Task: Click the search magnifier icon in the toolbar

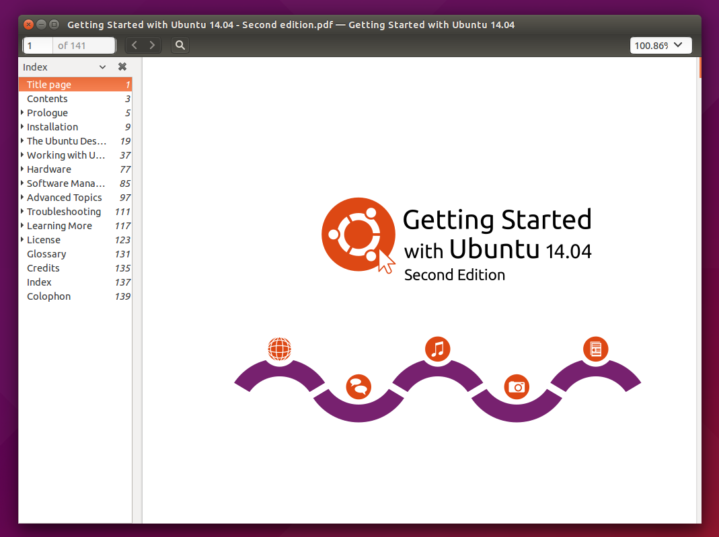Action: [x=179, y=45]
